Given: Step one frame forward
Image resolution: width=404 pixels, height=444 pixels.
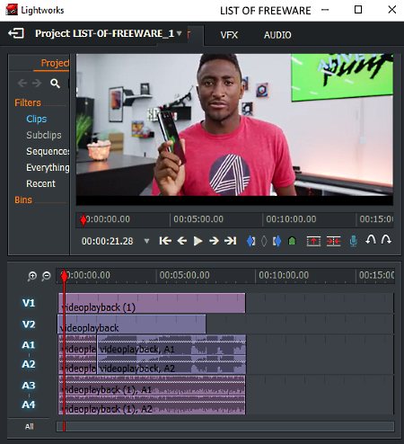Looking at the screenshot, I should pyautogui.click(x=214, y=241).
